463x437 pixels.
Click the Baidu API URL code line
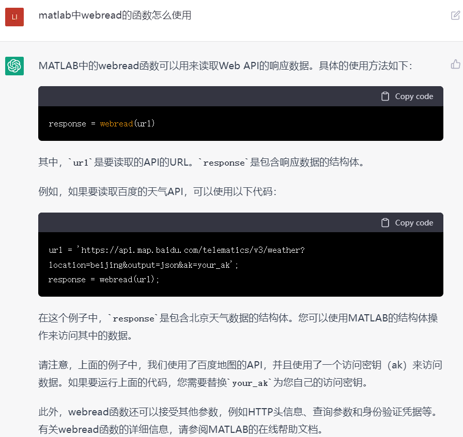pyautogui.click(x=177, y=250)
